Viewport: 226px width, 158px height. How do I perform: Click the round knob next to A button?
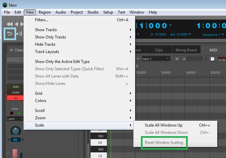point(212,59)
